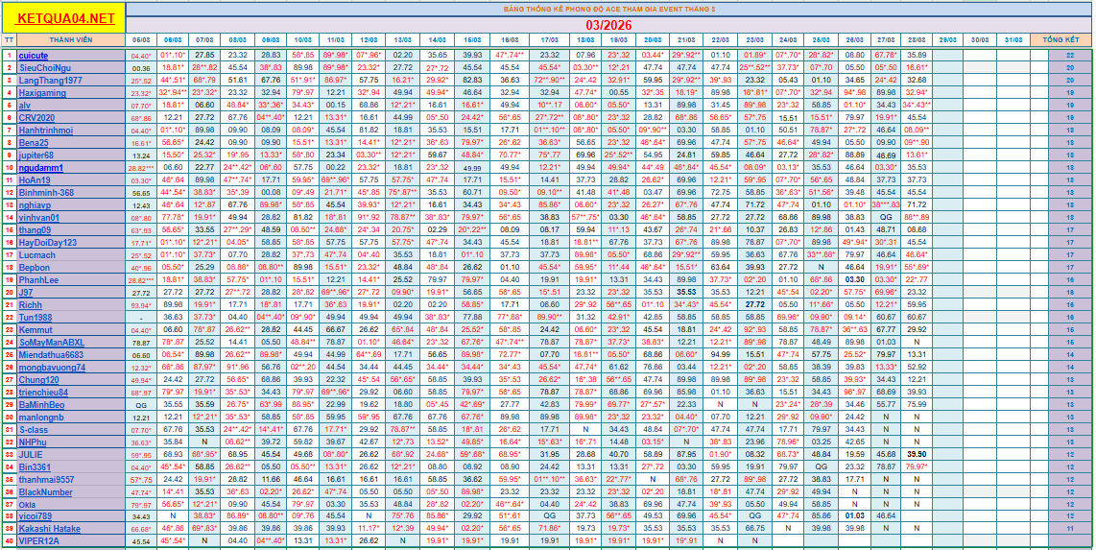
Task: Open member Chung120
Action: [38, 380]
